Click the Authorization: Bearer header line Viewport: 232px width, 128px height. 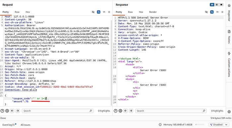pyautogui.click(x=20, y=25)
